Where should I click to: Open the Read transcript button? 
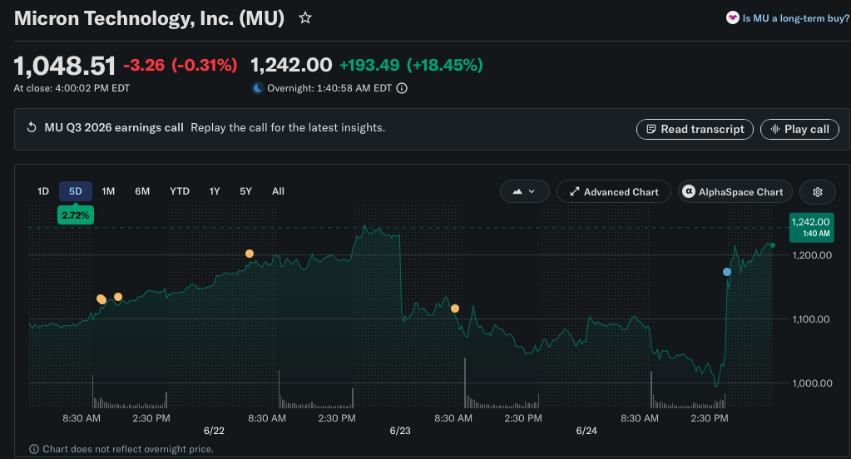[x=695, y=129]
